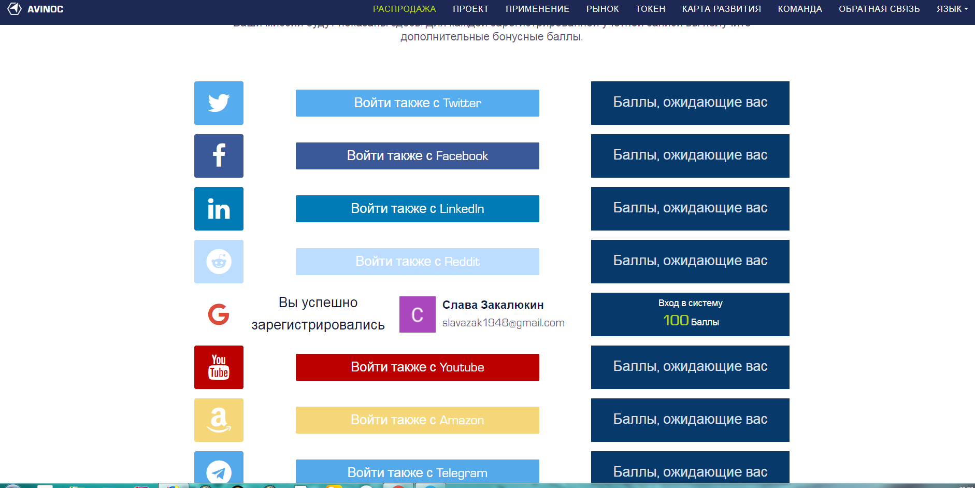Open the РАСПРОДАЖА menu item
This screenshot has height=488, width=975.
point(405,9)
